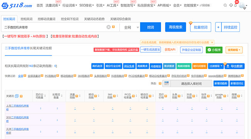The width and height of the screenshot is (251, 139).
Task: Click the 获取API button
Action: [170, 50]
